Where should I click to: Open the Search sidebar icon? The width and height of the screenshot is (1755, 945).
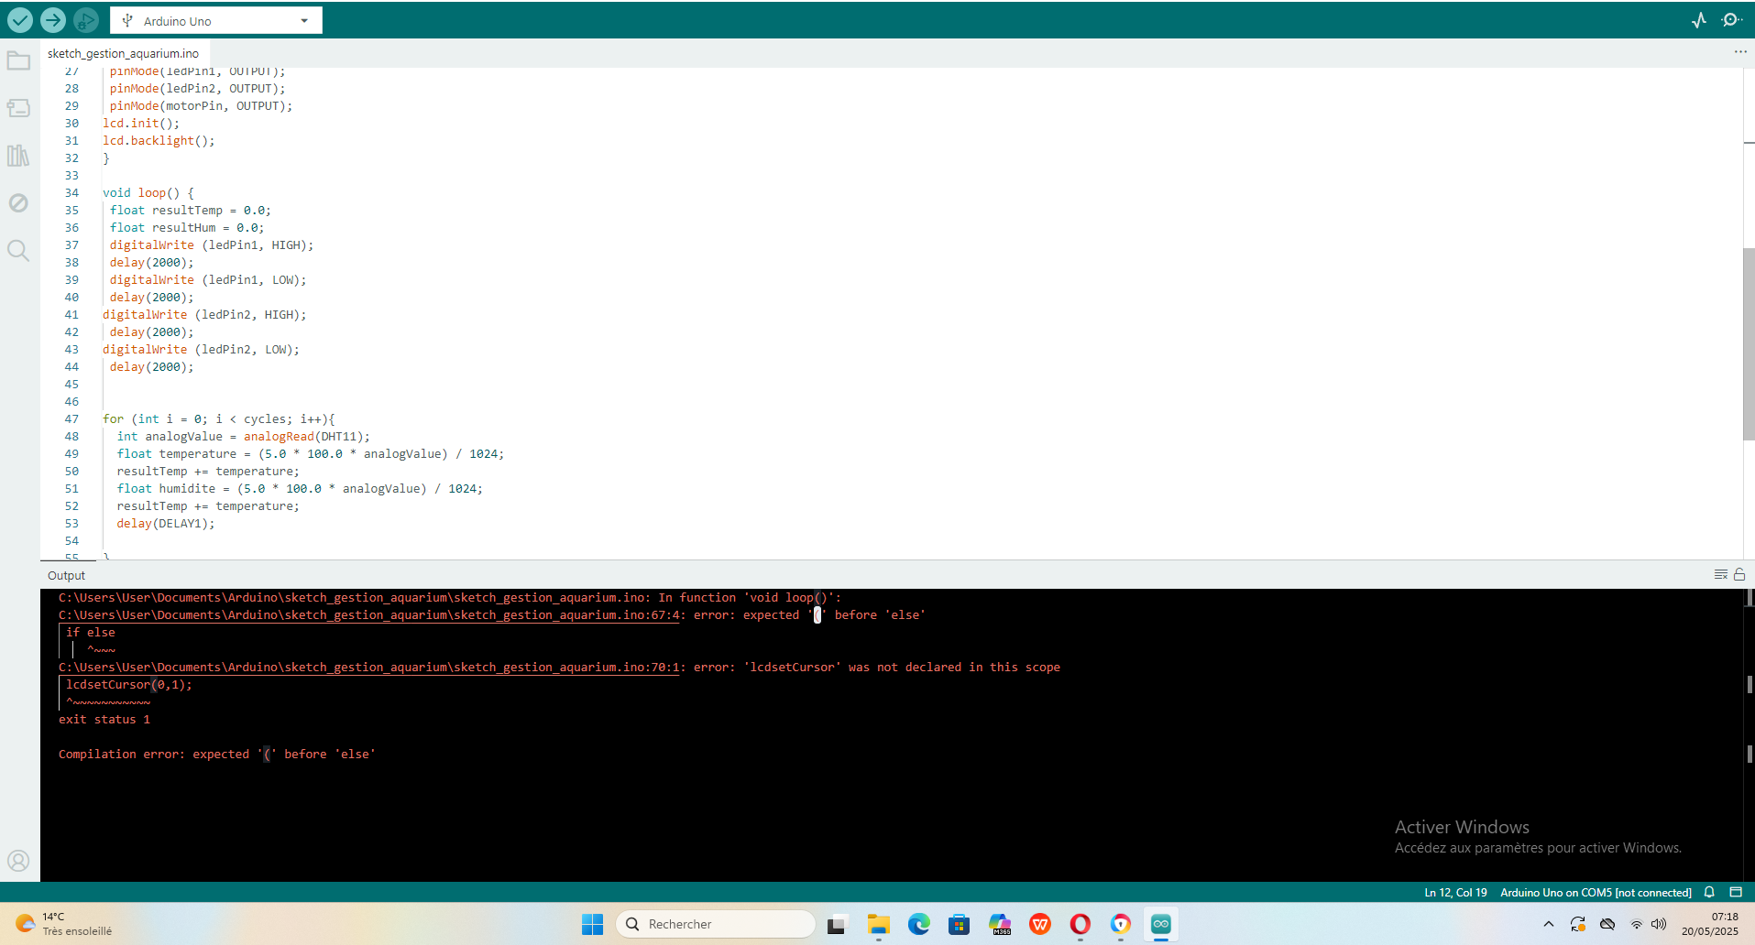18,250
